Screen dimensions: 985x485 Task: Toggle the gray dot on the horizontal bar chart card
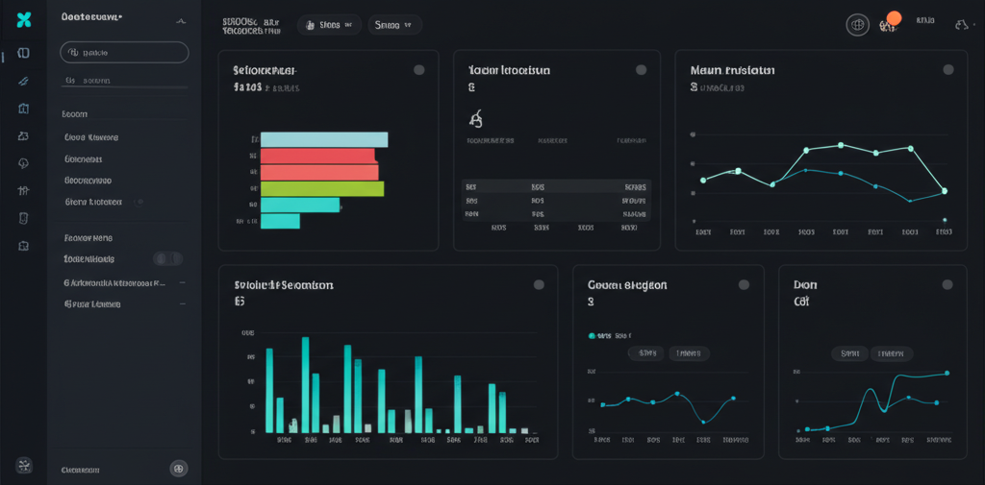418,70
